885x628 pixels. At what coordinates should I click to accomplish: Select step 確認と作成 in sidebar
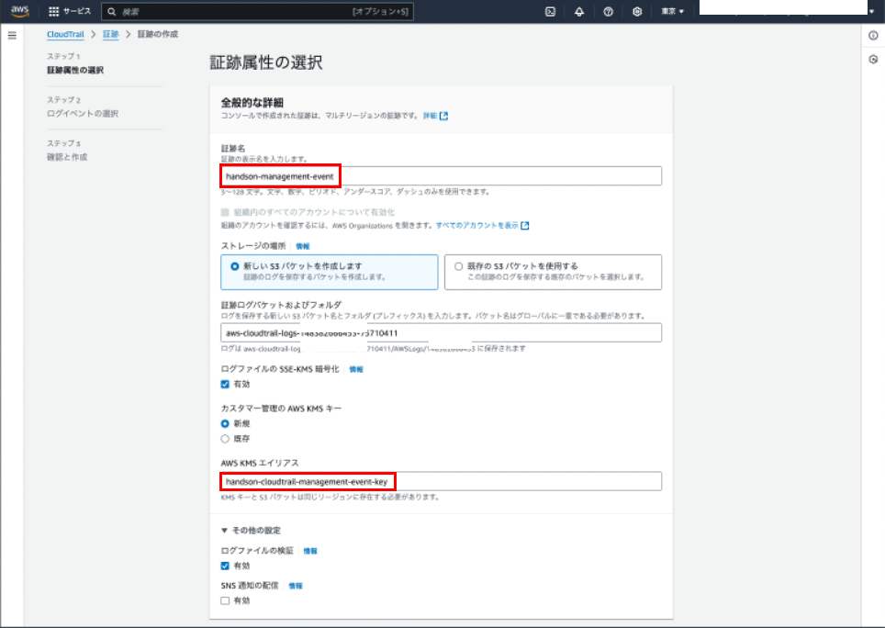point(67,157)
